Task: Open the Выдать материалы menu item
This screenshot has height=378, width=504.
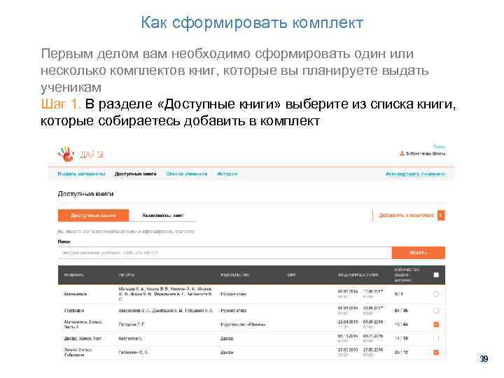Action: pyautogui.click(x=81, y=174)
